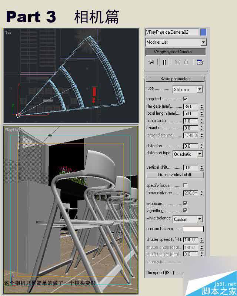The width and height of the screenshot is (237, 296).
Task: Click the custom balance color swatch
Action: [193, 229]
